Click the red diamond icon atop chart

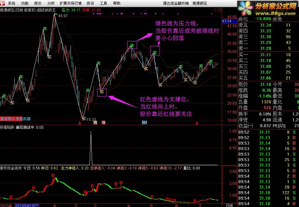216,10
